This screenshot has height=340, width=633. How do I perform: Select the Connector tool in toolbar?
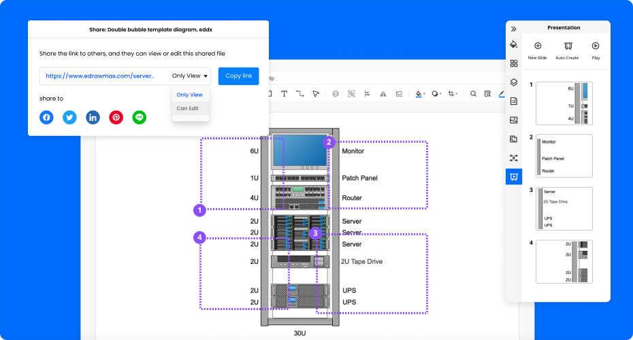(x=299, y=94)
